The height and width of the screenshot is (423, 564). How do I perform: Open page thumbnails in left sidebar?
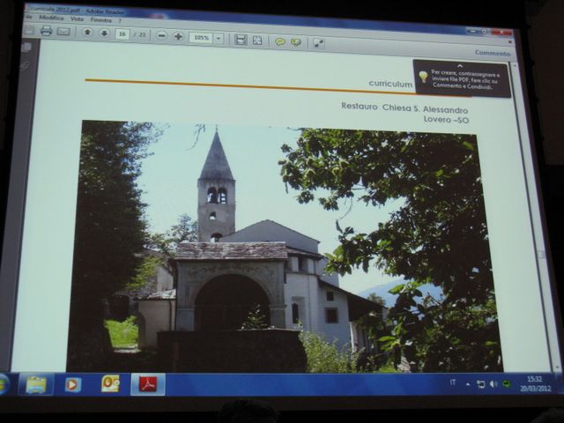click(26, 47)
